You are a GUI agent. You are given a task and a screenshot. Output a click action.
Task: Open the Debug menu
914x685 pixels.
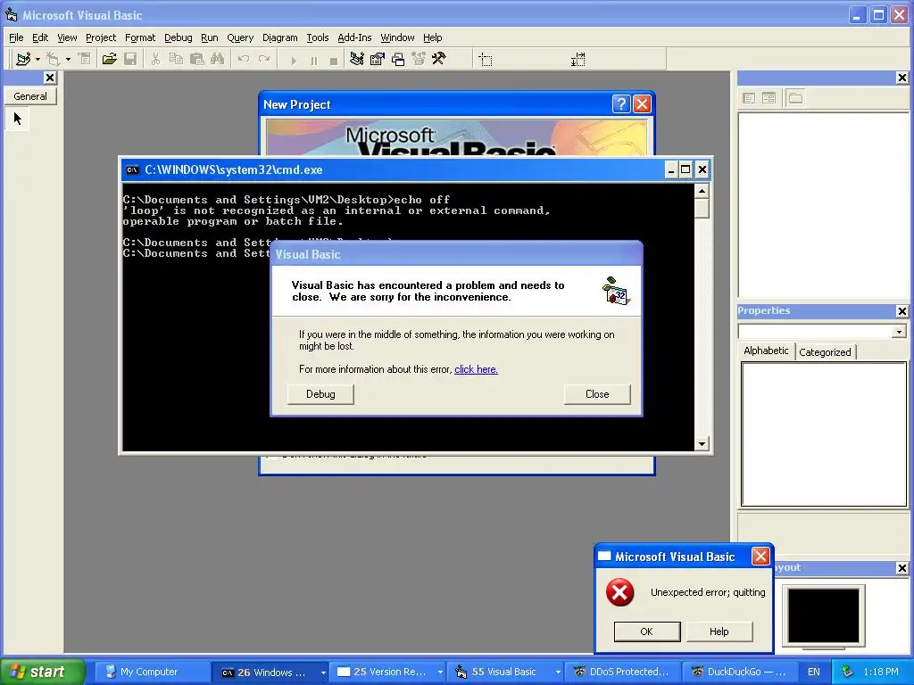(x=178, y=37)
